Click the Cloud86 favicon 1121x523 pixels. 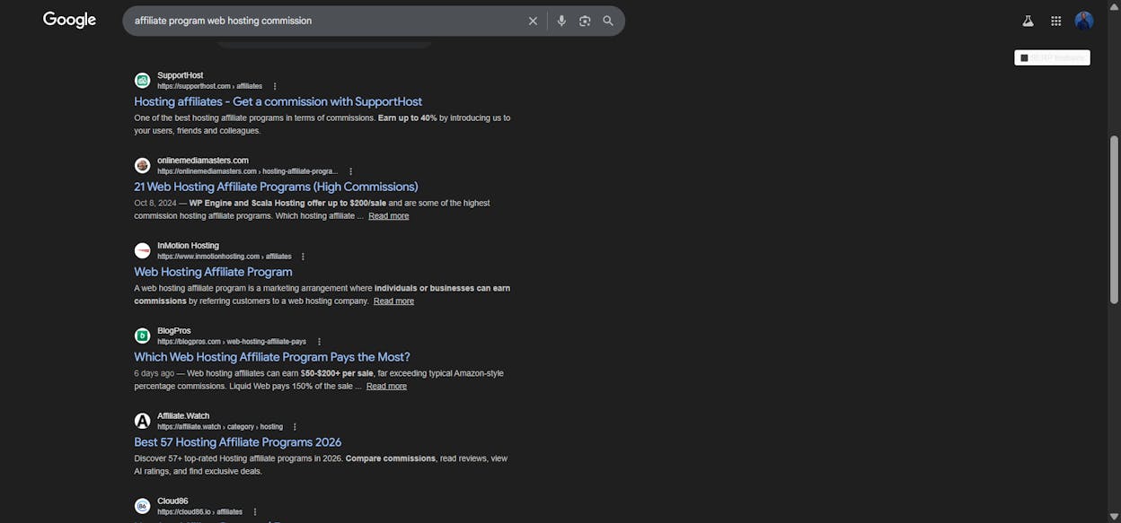coord(142,506)
